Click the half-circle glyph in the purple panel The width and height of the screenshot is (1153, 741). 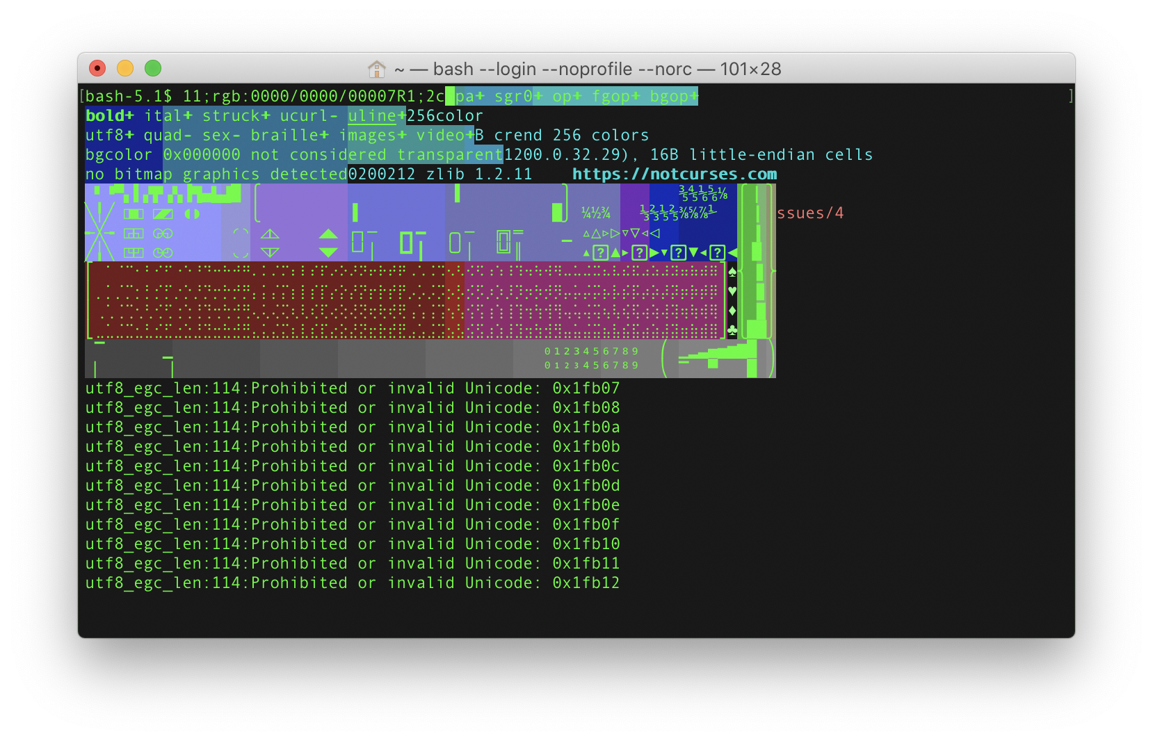[x=193, y=215]
